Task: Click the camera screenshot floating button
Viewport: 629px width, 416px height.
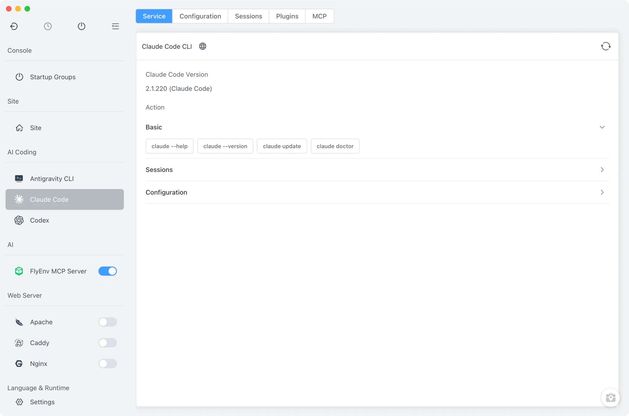Action: pyautogui.click(x=610, y=398)
